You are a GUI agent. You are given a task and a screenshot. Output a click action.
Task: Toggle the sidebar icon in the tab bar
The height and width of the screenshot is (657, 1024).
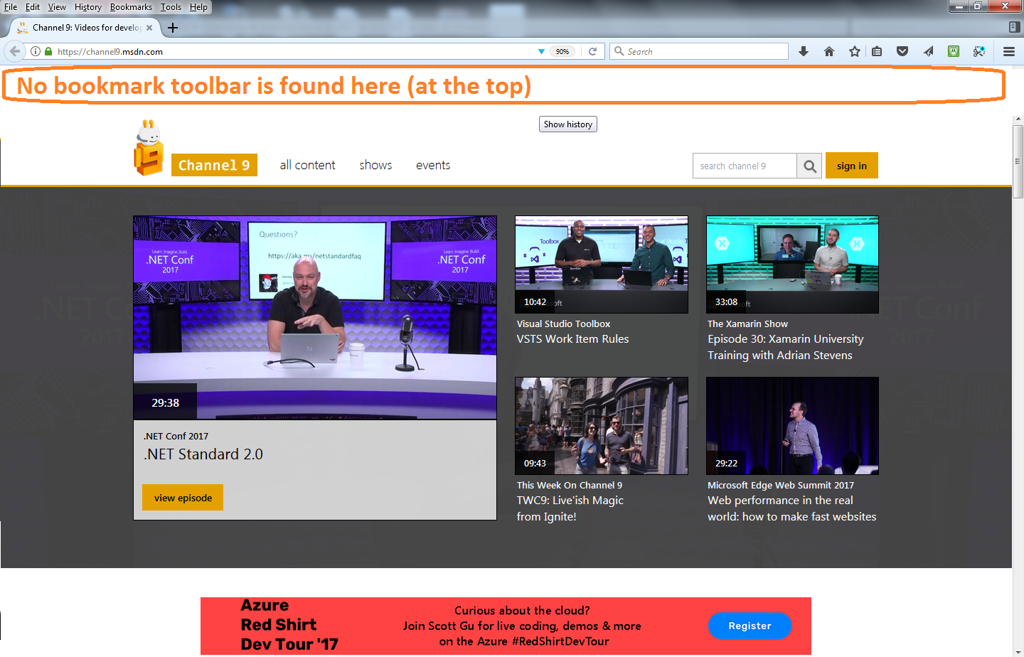point(1015,27)
